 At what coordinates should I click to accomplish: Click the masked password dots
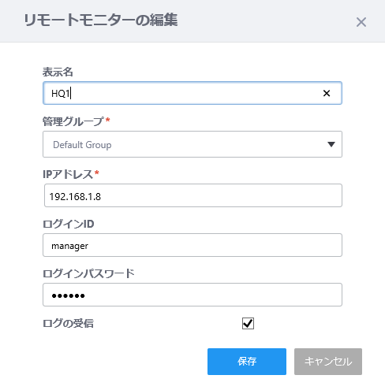(68, 296)
